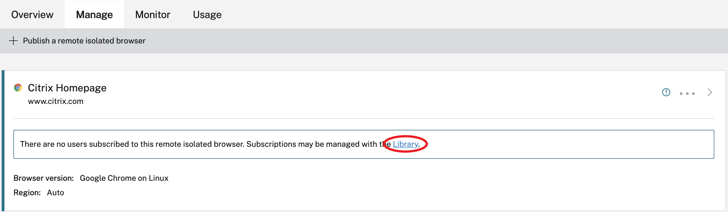Select the Manage tab

click(95, 15)
